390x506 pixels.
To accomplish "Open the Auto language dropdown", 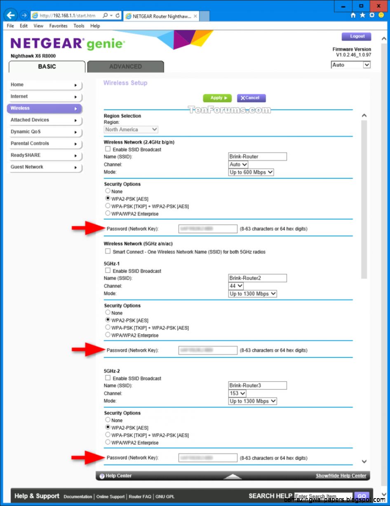I will tap(351, 65).
